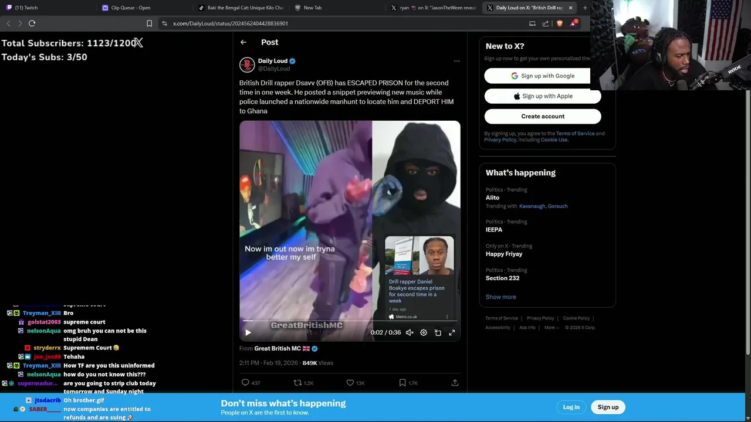
Task: Click the Log in button on banner
Action: (x=571, y=407)
